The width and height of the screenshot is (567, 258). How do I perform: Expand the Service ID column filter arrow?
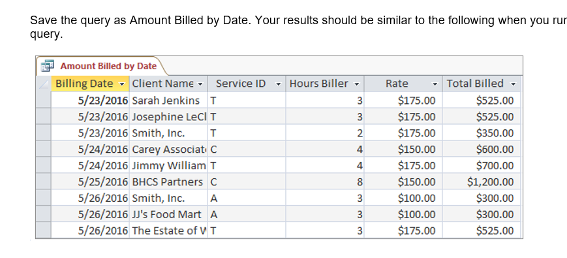pyautogui.click(x=279, y=84)
